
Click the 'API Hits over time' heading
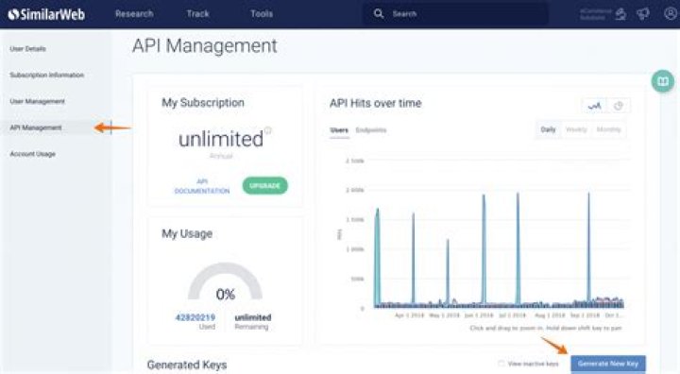coord(376,103)
